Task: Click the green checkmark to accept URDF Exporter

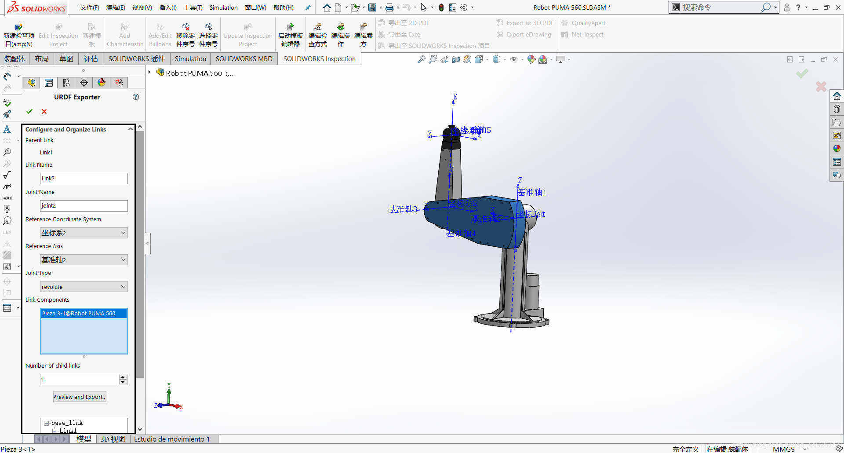Action: [29, 111]
